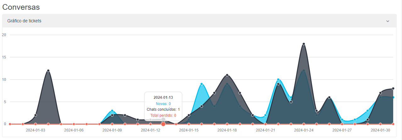Click x-axis label 2024-01-21
Image resolution: width=402 pixels, height=140 pixels.
(x=265, y=130)
